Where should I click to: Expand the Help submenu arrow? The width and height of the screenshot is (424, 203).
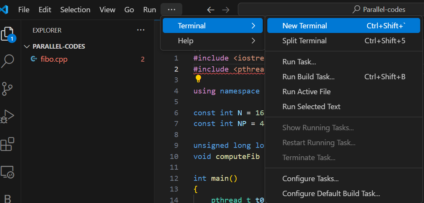click(253, 41)
